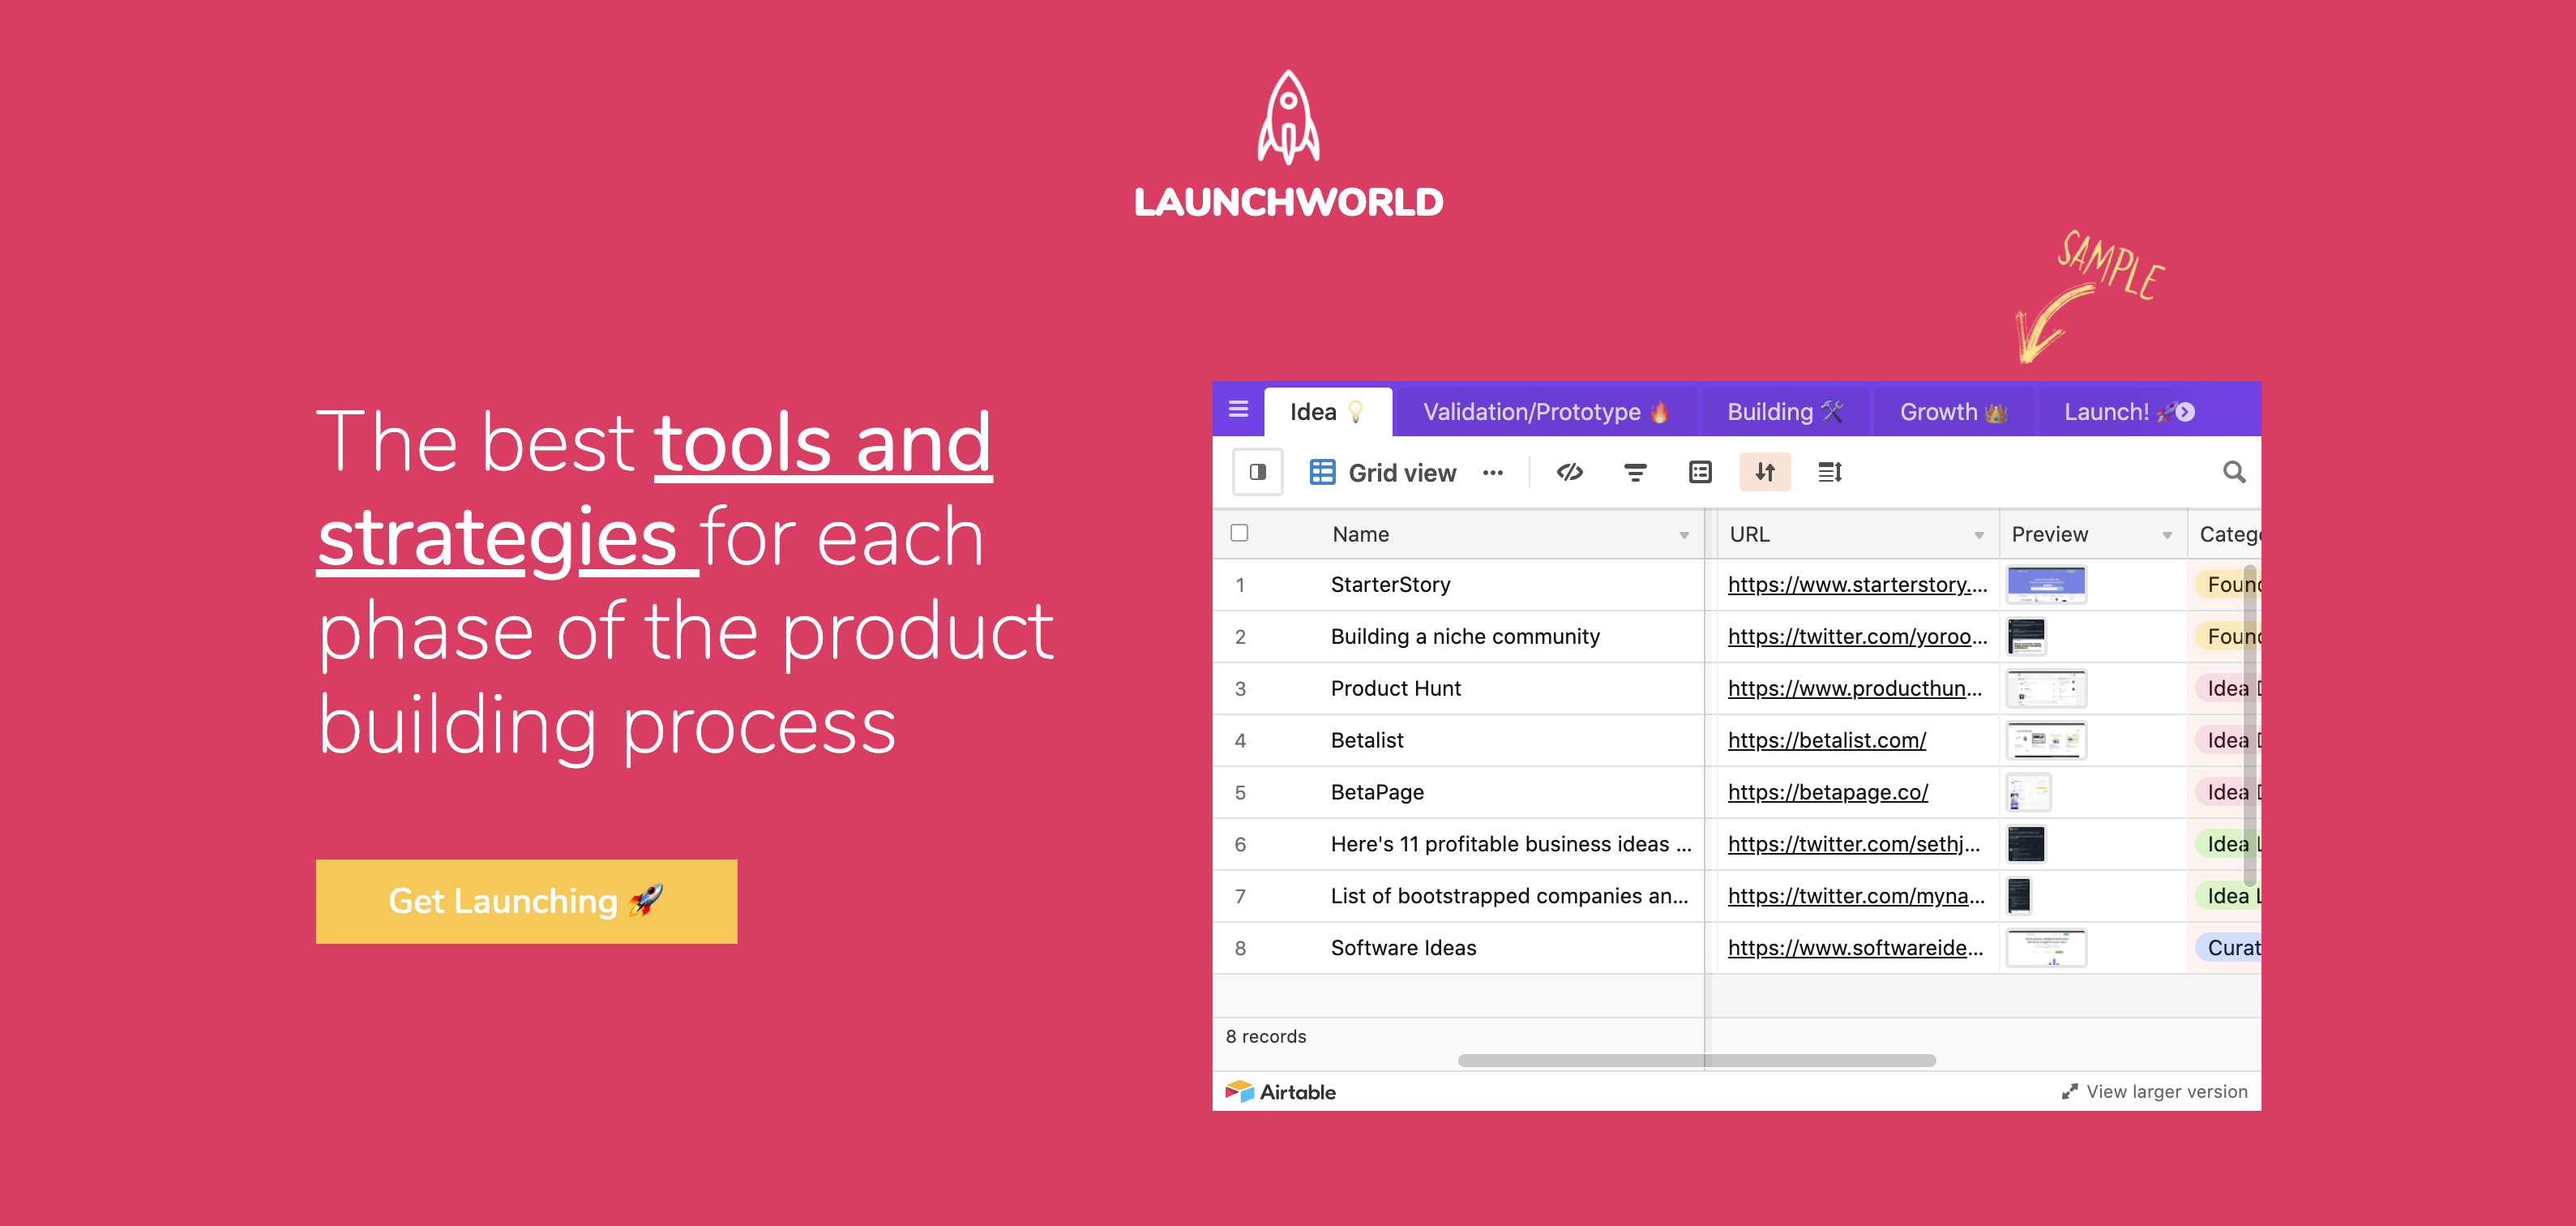Viewport: 2576px width, 1226px height.
Task: Click the vertical scrollbar of the grid
Action: [2250, 725]
